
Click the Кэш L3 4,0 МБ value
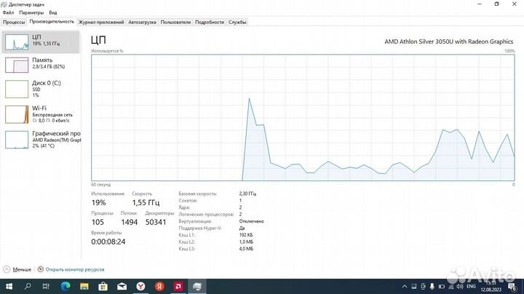coord(246,249)
